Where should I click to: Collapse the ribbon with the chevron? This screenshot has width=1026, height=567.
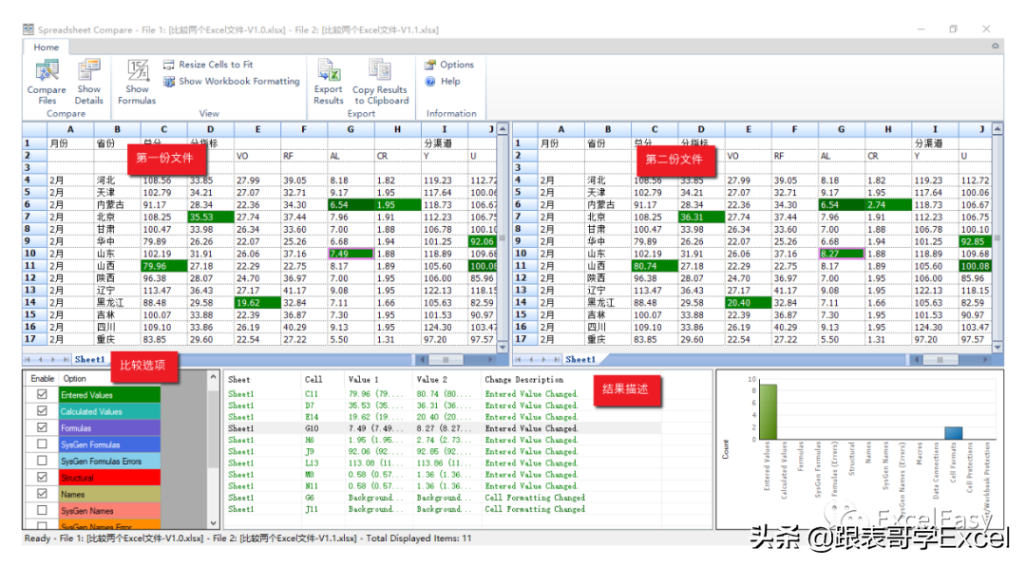pos(995,46)
